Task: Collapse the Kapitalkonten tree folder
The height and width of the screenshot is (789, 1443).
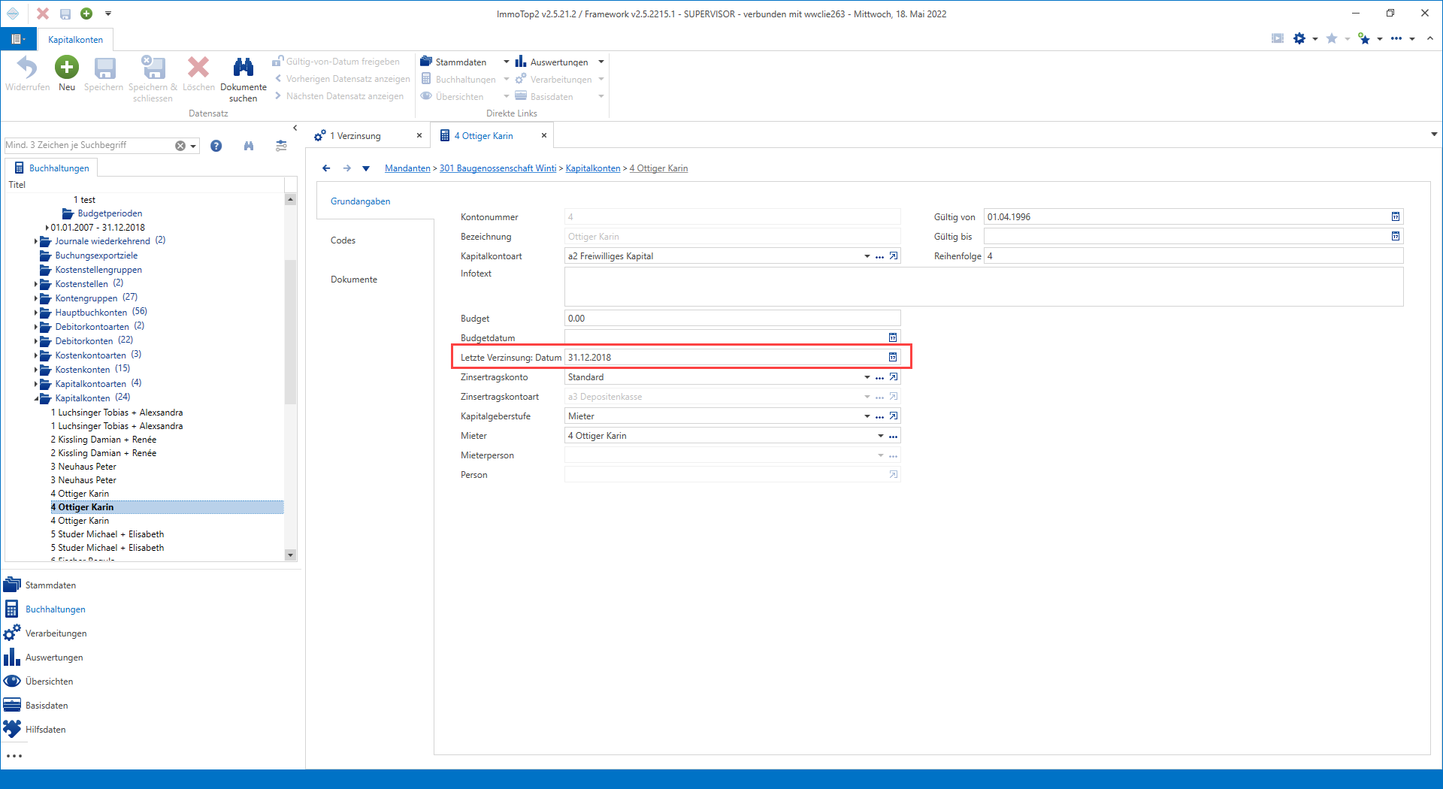Action: point(36,399)
